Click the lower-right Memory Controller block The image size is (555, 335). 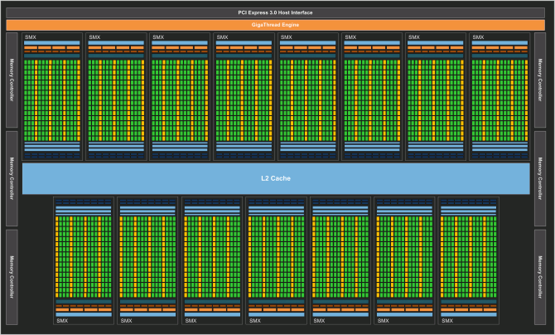click(x=541, y=277)
